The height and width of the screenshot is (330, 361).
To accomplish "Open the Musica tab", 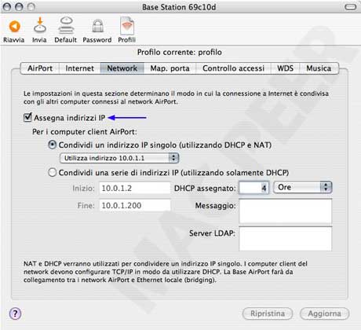I will (319, 68).
